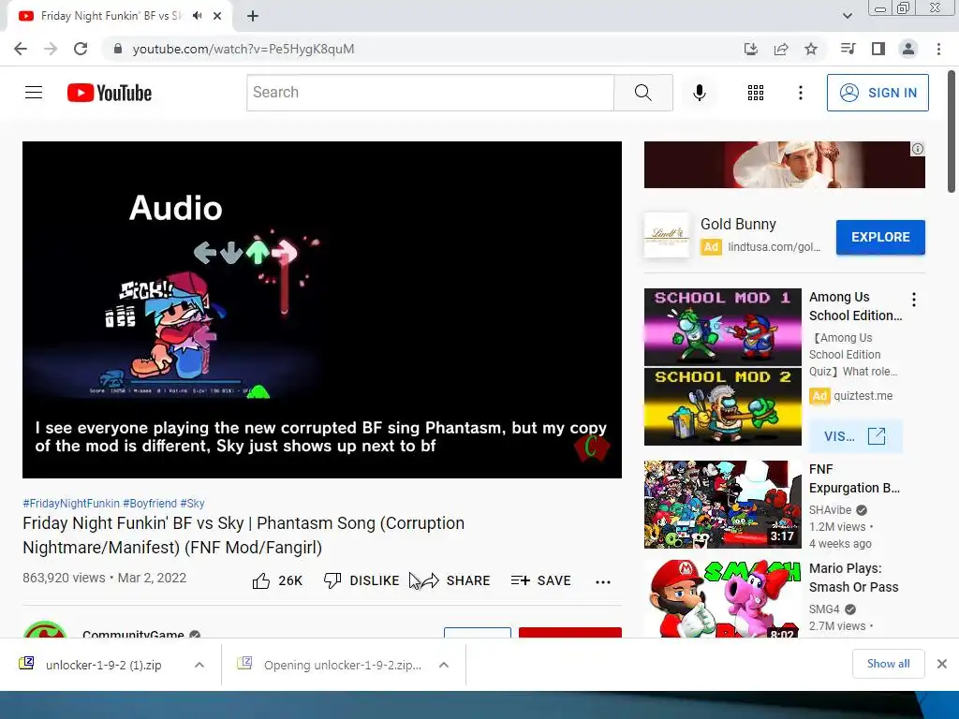The image size is (959, 719).
Task: Click the SHARE button under video
Action: [x=456, y=580]
